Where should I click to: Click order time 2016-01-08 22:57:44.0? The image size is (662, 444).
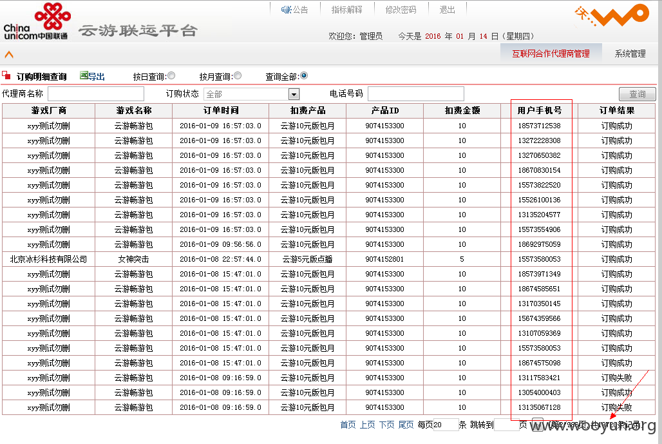tap(221, 260)
